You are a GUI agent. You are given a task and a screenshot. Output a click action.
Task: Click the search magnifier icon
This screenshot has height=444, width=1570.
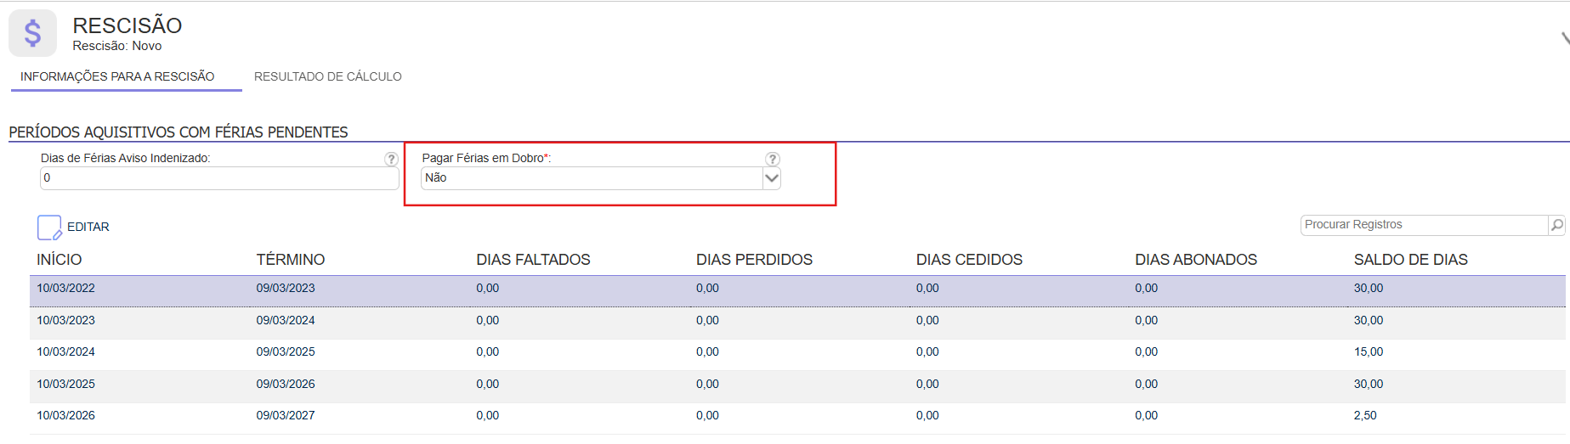pos(1556,225)
